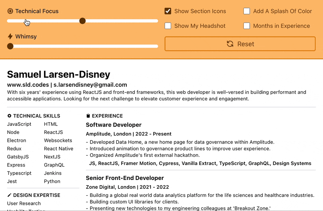Click the ReactJS skill in Technical Skills
This screenshot has width=323, height=211.
click(53, 132)
